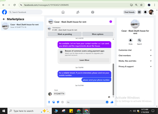The image size is (158, 114).
Task: Click Learn More about scams
Action: click(84, 60)
